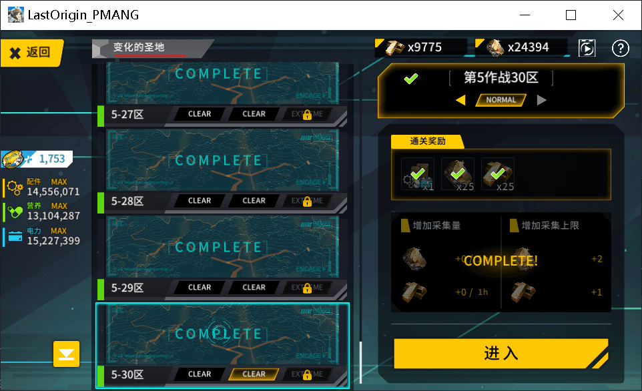Select the nutrients resource icon
This screenshot has width=642, height=391.
15,212
